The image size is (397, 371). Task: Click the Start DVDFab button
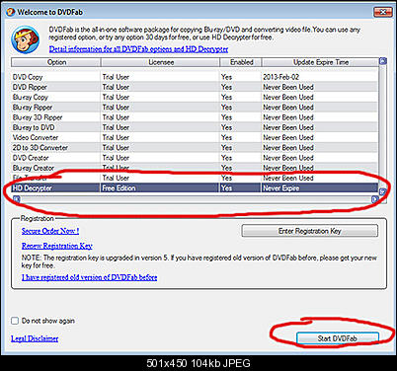click(x=338, y=338)
